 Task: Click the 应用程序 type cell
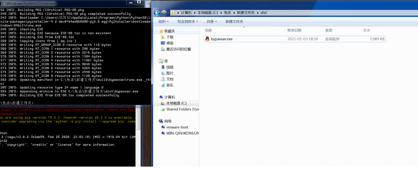[332, 39]
